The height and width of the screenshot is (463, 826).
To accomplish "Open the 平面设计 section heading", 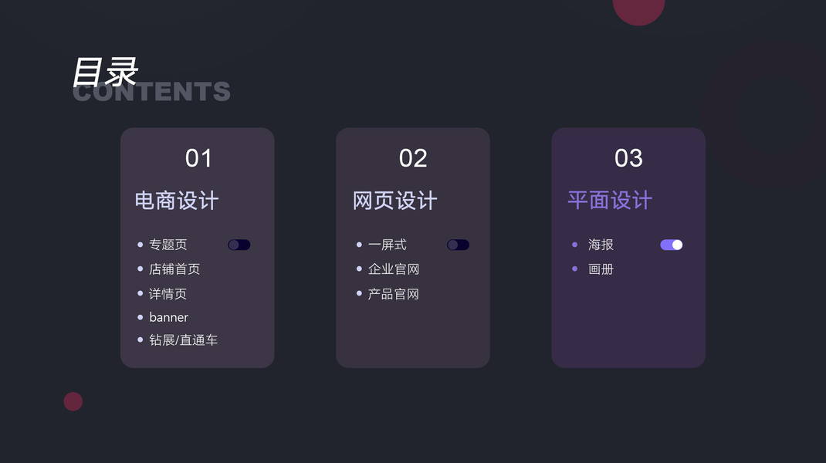I will (x=610, y=201).
